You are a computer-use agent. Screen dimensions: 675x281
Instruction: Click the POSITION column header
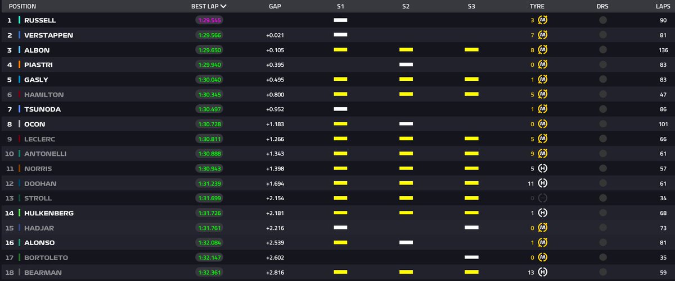click(x=22, y=7)
